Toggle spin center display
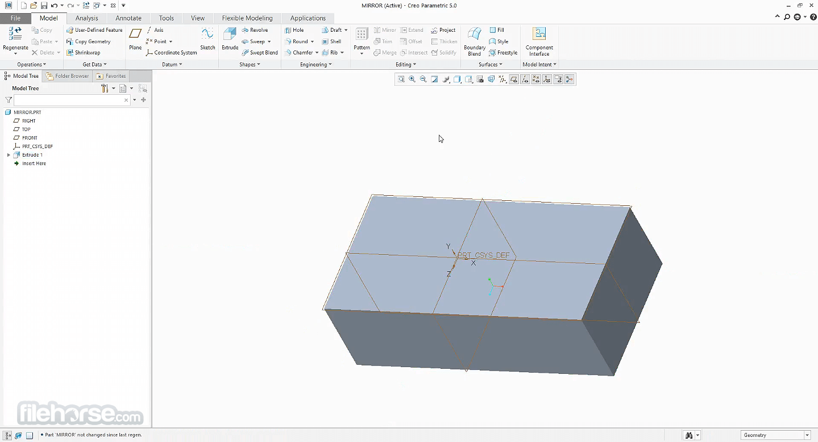Viewport: 818px width, 442px height. pos(570,79)
